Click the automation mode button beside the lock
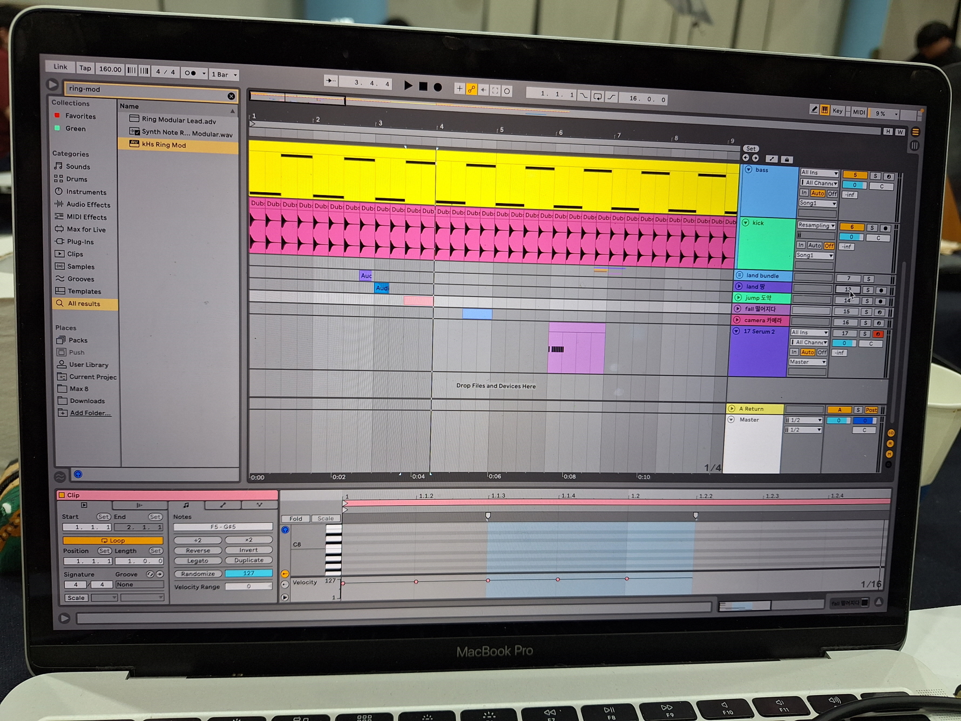The height and width of the screenshot is (721, 961). tap(771, 159)
